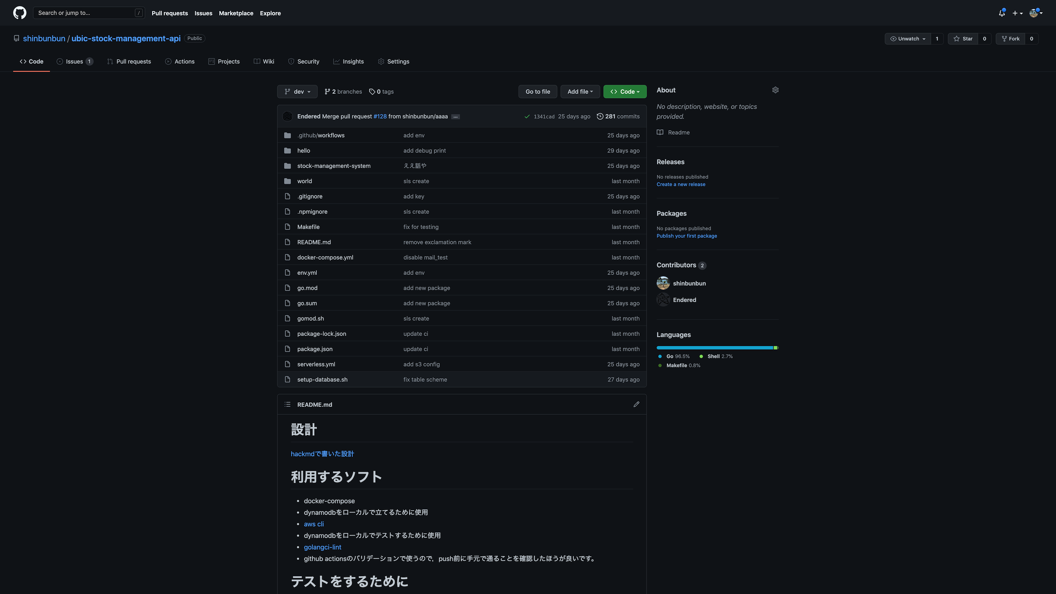
Task: Click the README edit pencil icon
Action: (x=636, y=404)
